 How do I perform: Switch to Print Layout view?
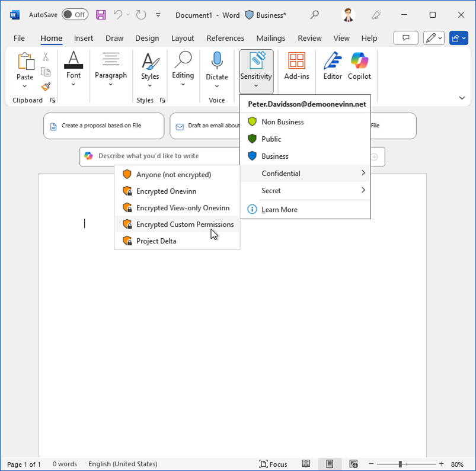tap(330, 464)
